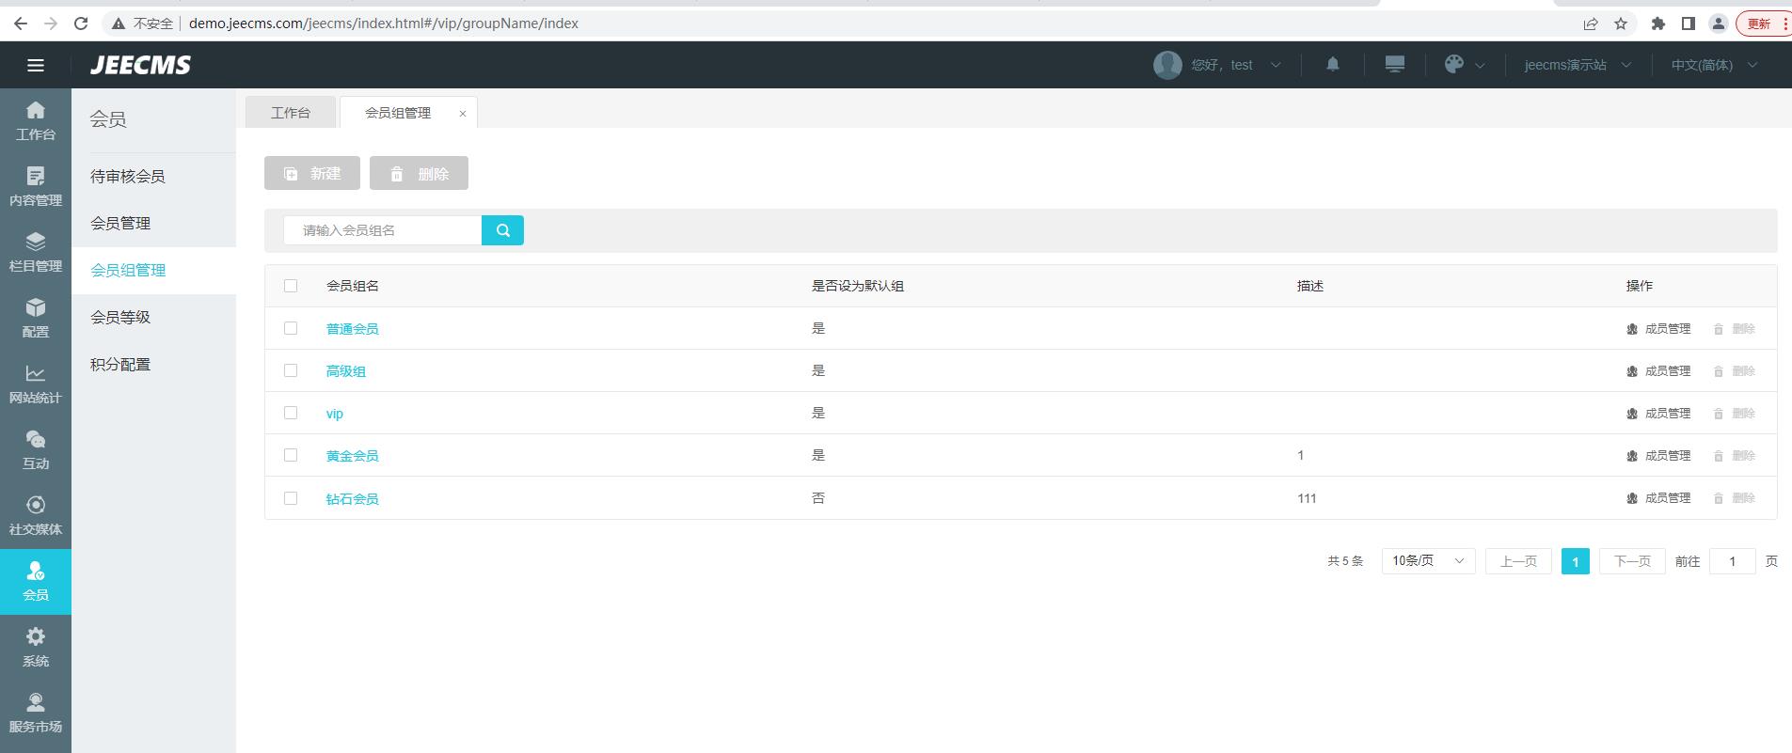The height and width of the screenshot is (753, 1792).
Task: Check the vip row checkbox
Action: tap(291, 413)
